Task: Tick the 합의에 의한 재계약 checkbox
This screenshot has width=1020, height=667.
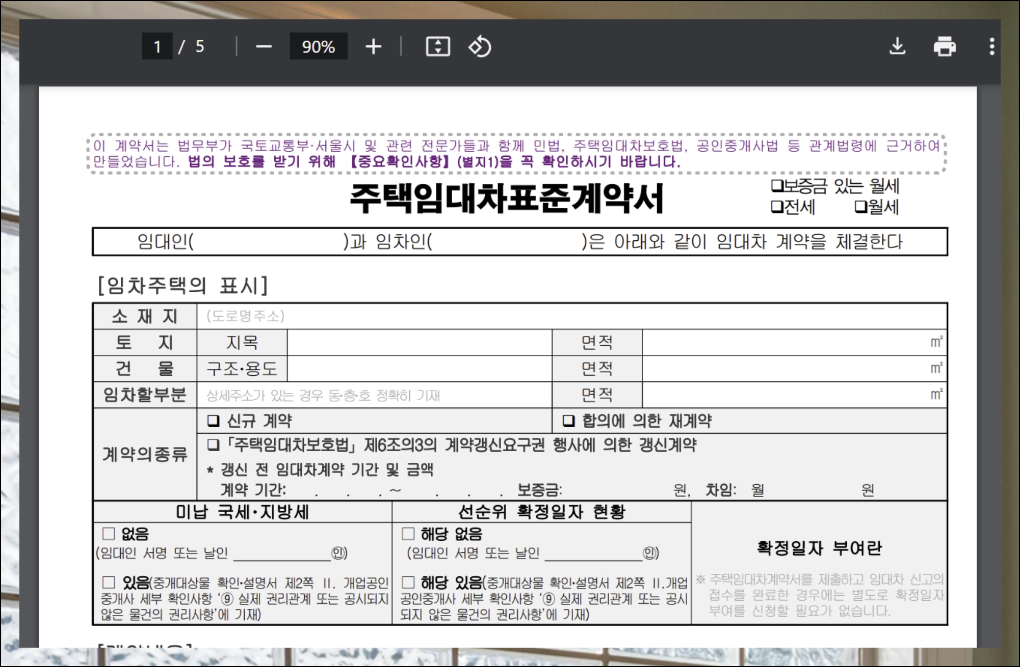Action: tap(568, 421)
